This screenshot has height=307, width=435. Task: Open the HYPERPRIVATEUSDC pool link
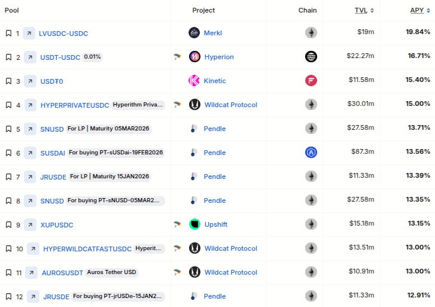[x=75, y=105]
